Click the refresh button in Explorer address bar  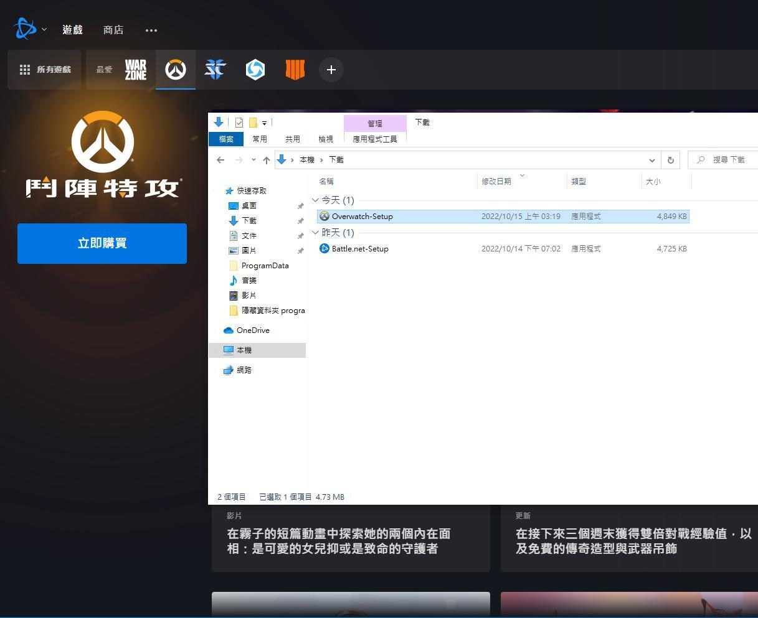point(670,160)
